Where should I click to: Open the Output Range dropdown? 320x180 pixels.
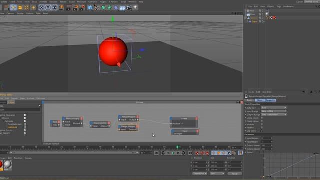[x=273, y=114]
